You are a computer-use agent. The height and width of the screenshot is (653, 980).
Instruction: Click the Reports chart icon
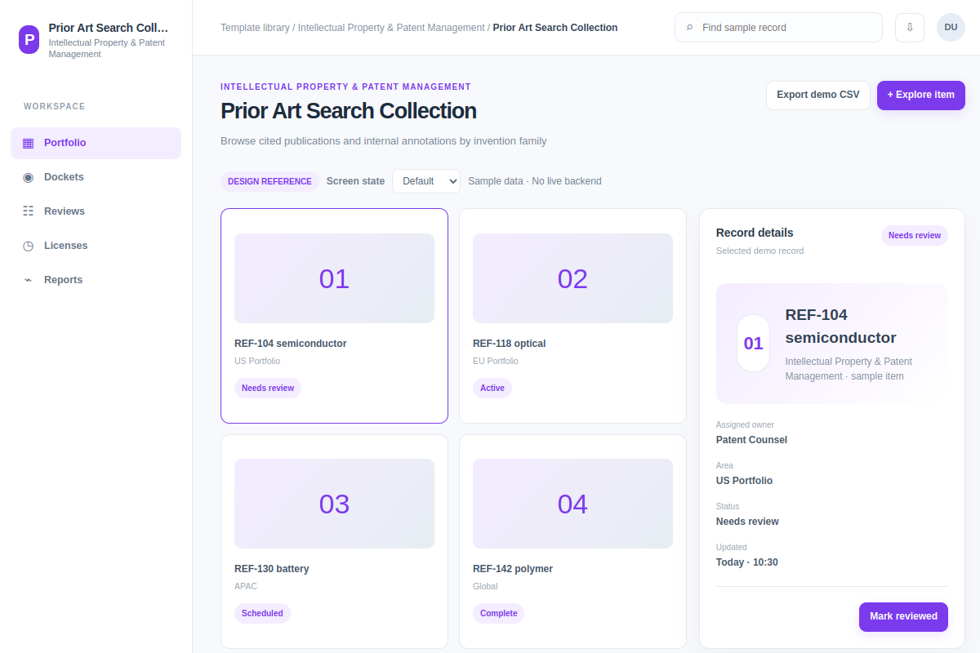pos(29,280)
